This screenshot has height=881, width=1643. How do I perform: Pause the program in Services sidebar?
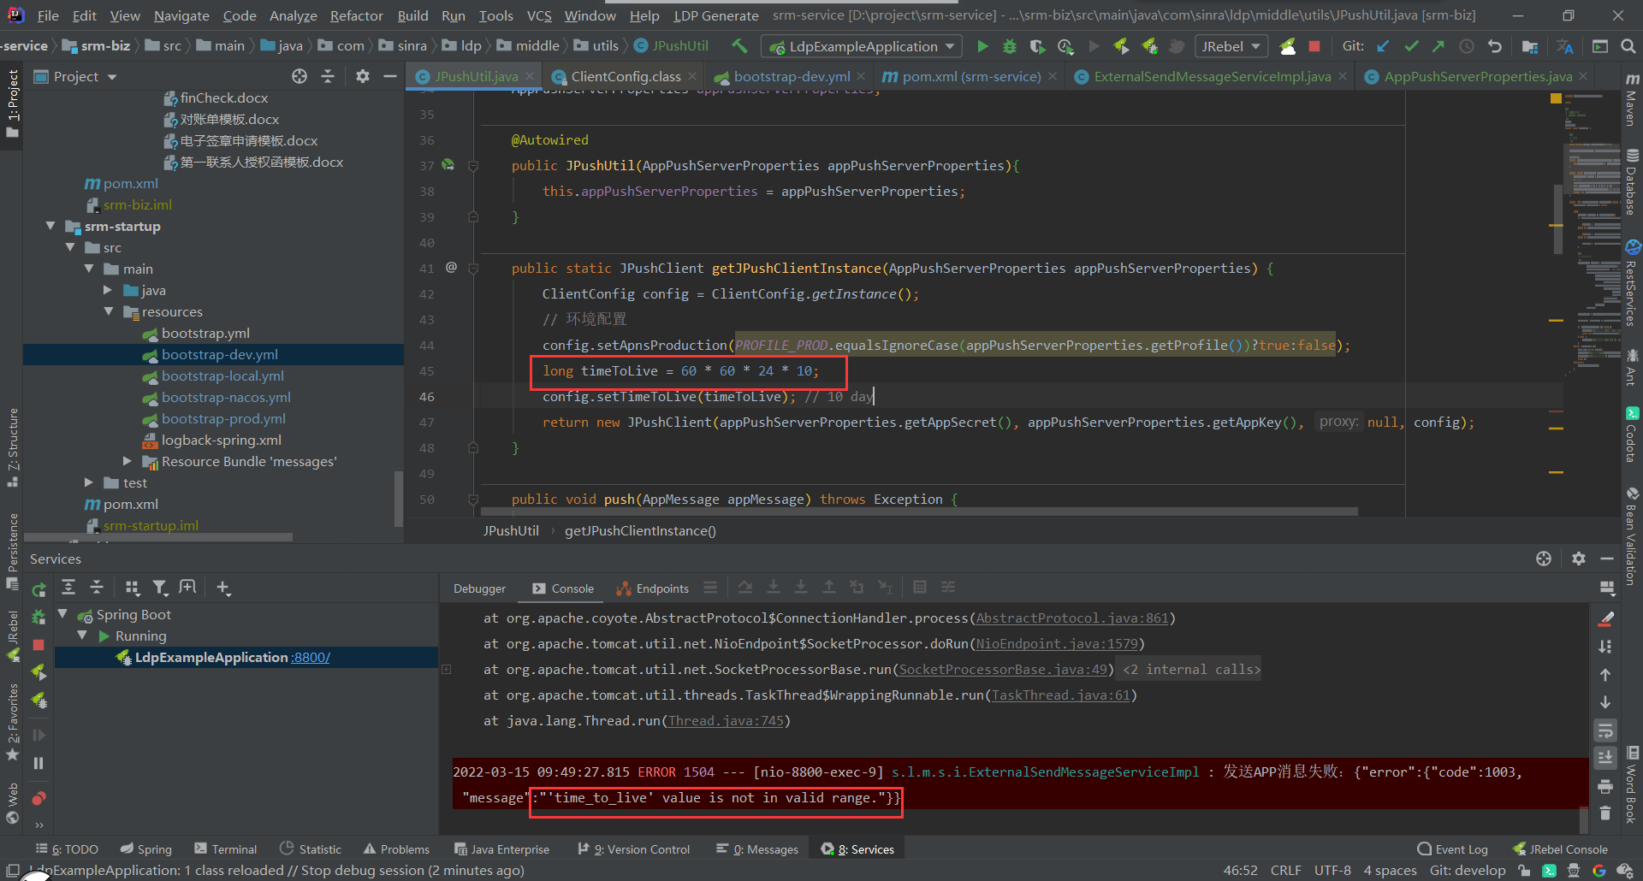point(39,763)
